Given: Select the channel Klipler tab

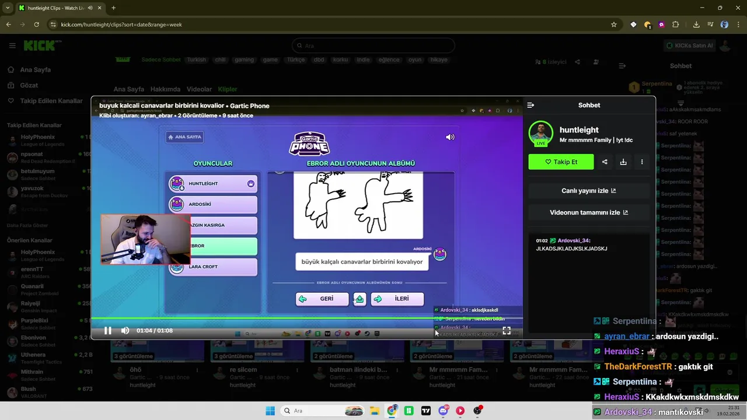Looking at the screenshot, I should (x=228, y=89).
